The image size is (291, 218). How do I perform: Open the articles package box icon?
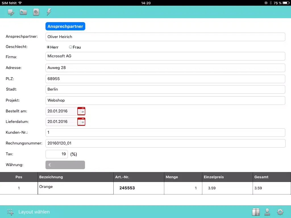[256, 212]
